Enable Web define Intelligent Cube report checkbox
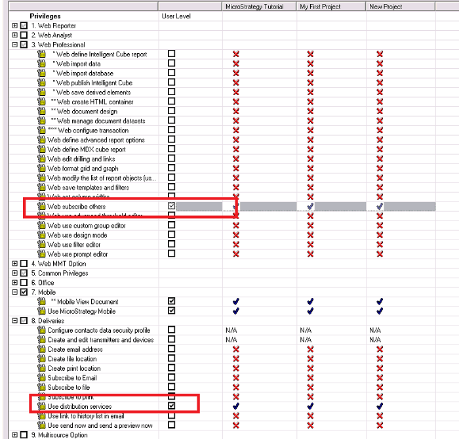 click(x=172, y=54)
